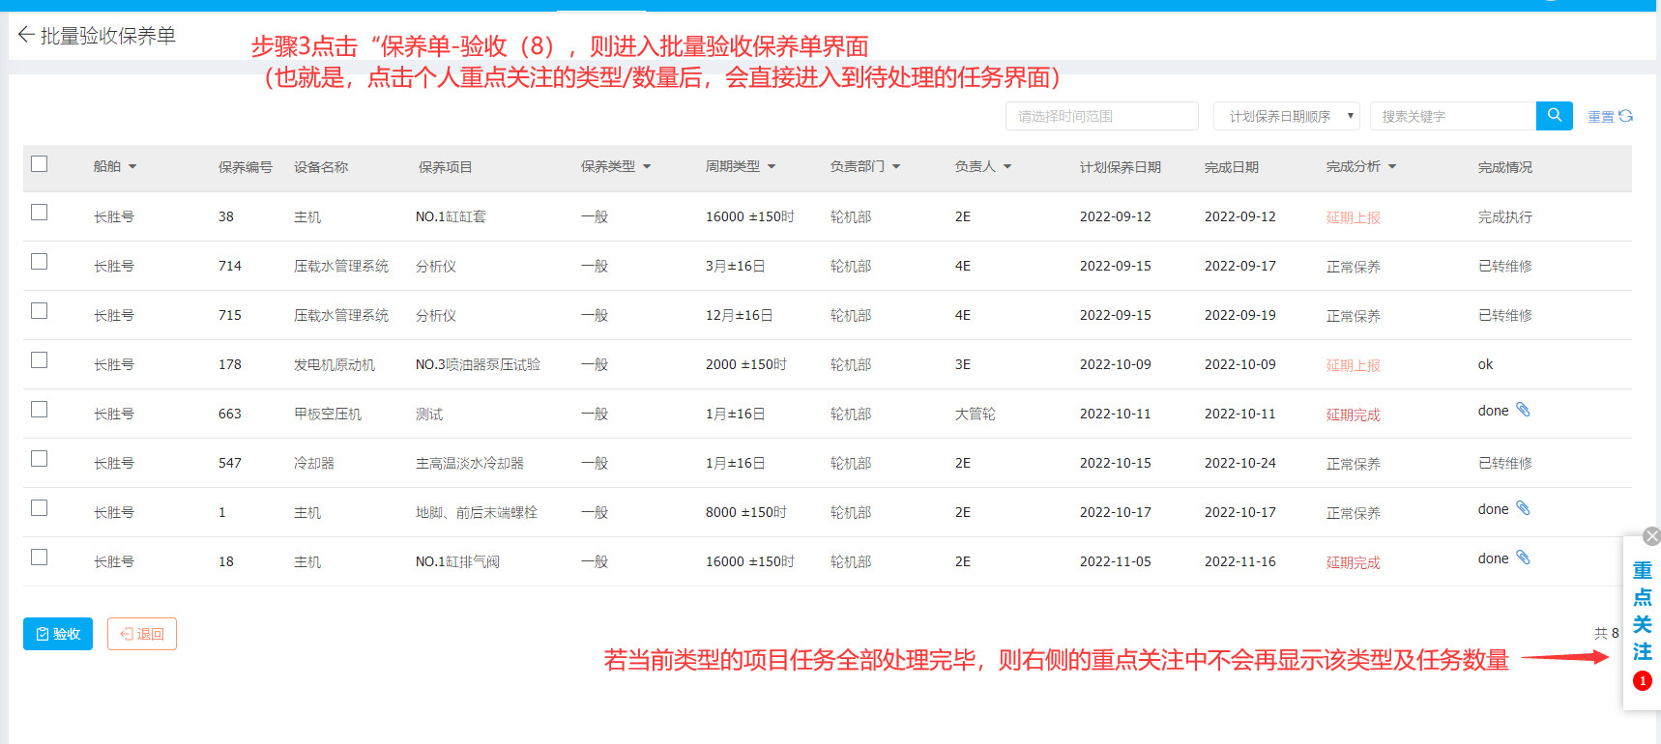Image resolution: width=1661 pixels, height=744 pixels.
Task: Click the blue search magnifier button
Action: click(1554, 116)
